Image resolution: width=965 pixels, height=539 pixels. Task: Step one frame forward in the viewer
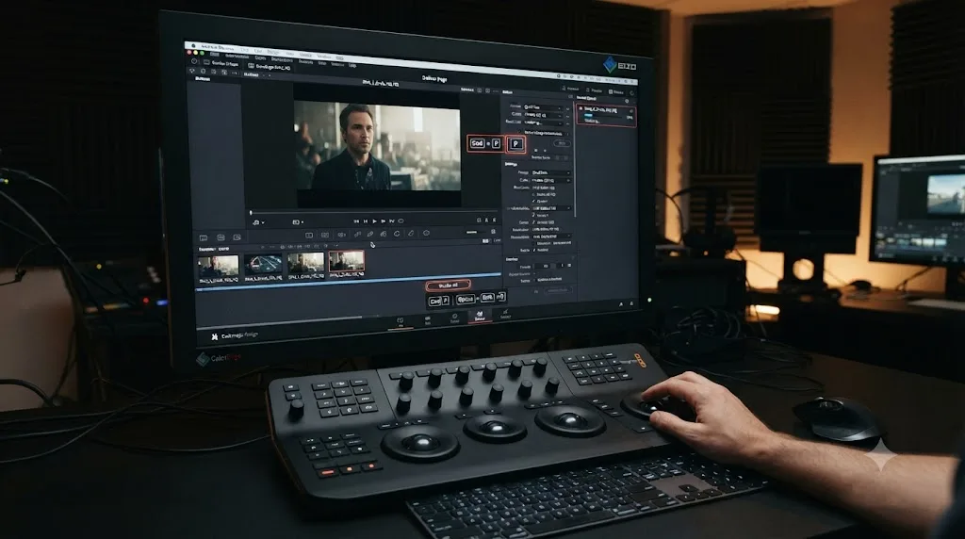tap(383, 220)
